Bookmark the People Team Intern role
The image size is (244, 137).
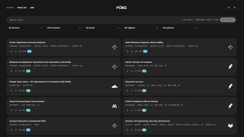coord(11,90)
